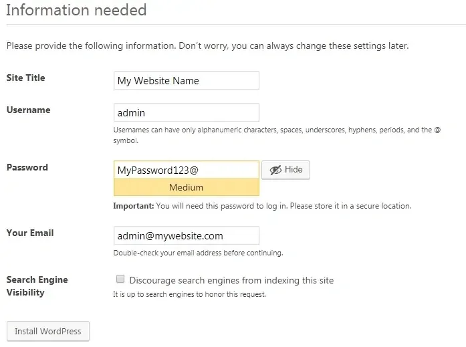Click the "Site Title" label
The height and width of the screenshot is (347, 466).
click(x=26, y=78)
